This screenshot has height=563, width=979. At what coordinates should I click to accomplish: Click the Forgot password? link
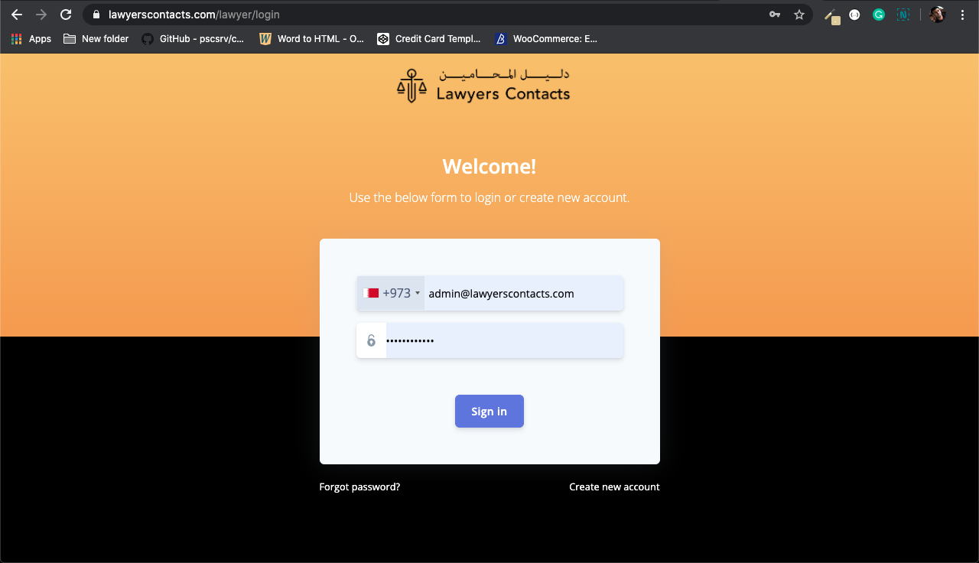(359, 487)
